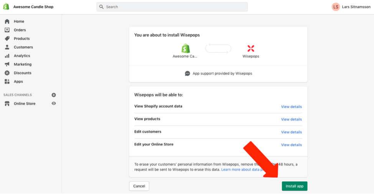This screenshot has height=194, width=374.
Task: View online store via eye icon
Action: [x=54, y=103]
